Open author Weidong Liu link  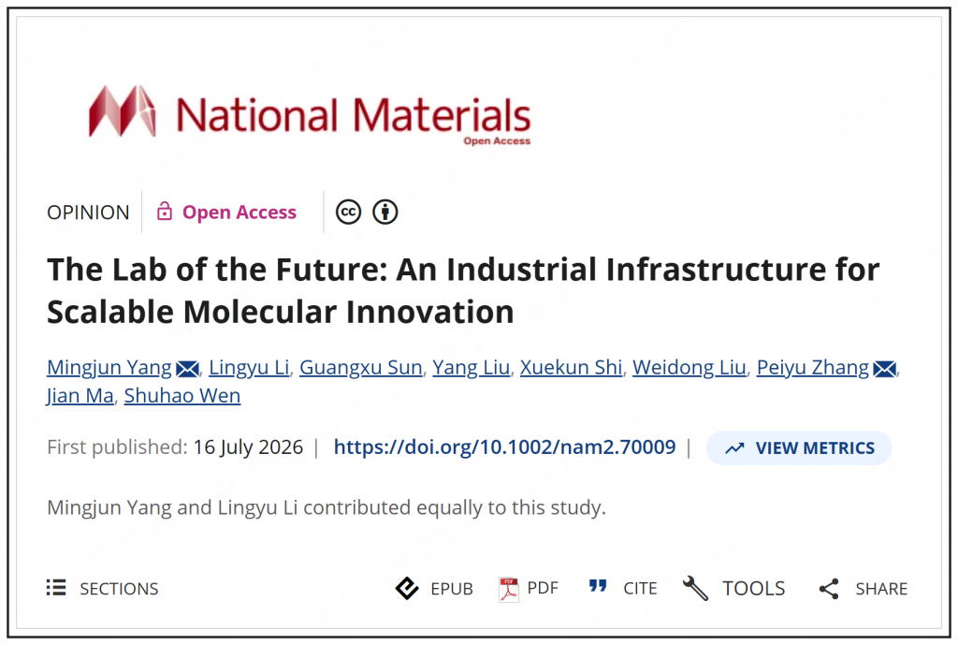(x=689, y=368)
